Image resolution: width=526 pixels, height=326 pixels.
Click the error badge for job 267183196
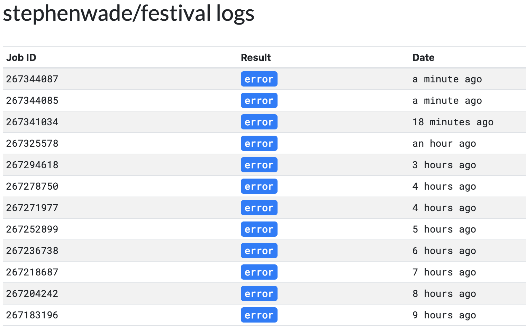259,315
